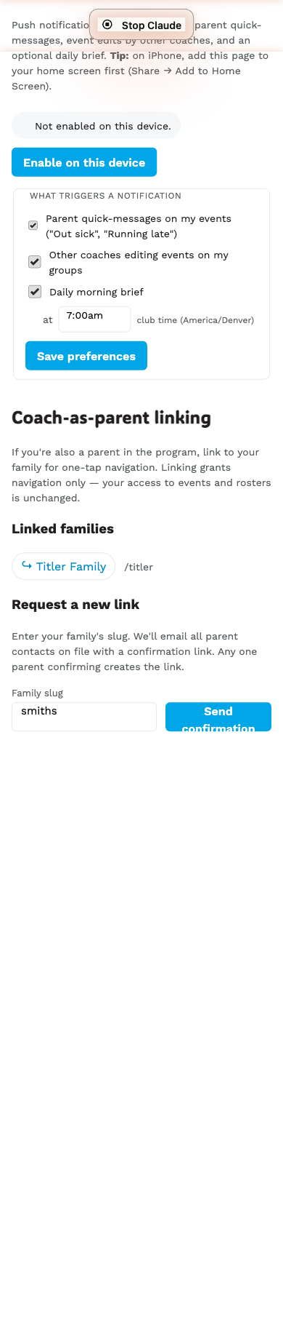Click the stop icon beside Stop Claude
This screenshot has width=283, height=1317.
pyautogui.click(x=107, y=25)
